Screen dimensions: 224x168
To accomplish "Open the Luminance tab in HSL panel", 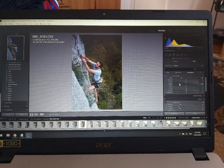I will 190,73.
